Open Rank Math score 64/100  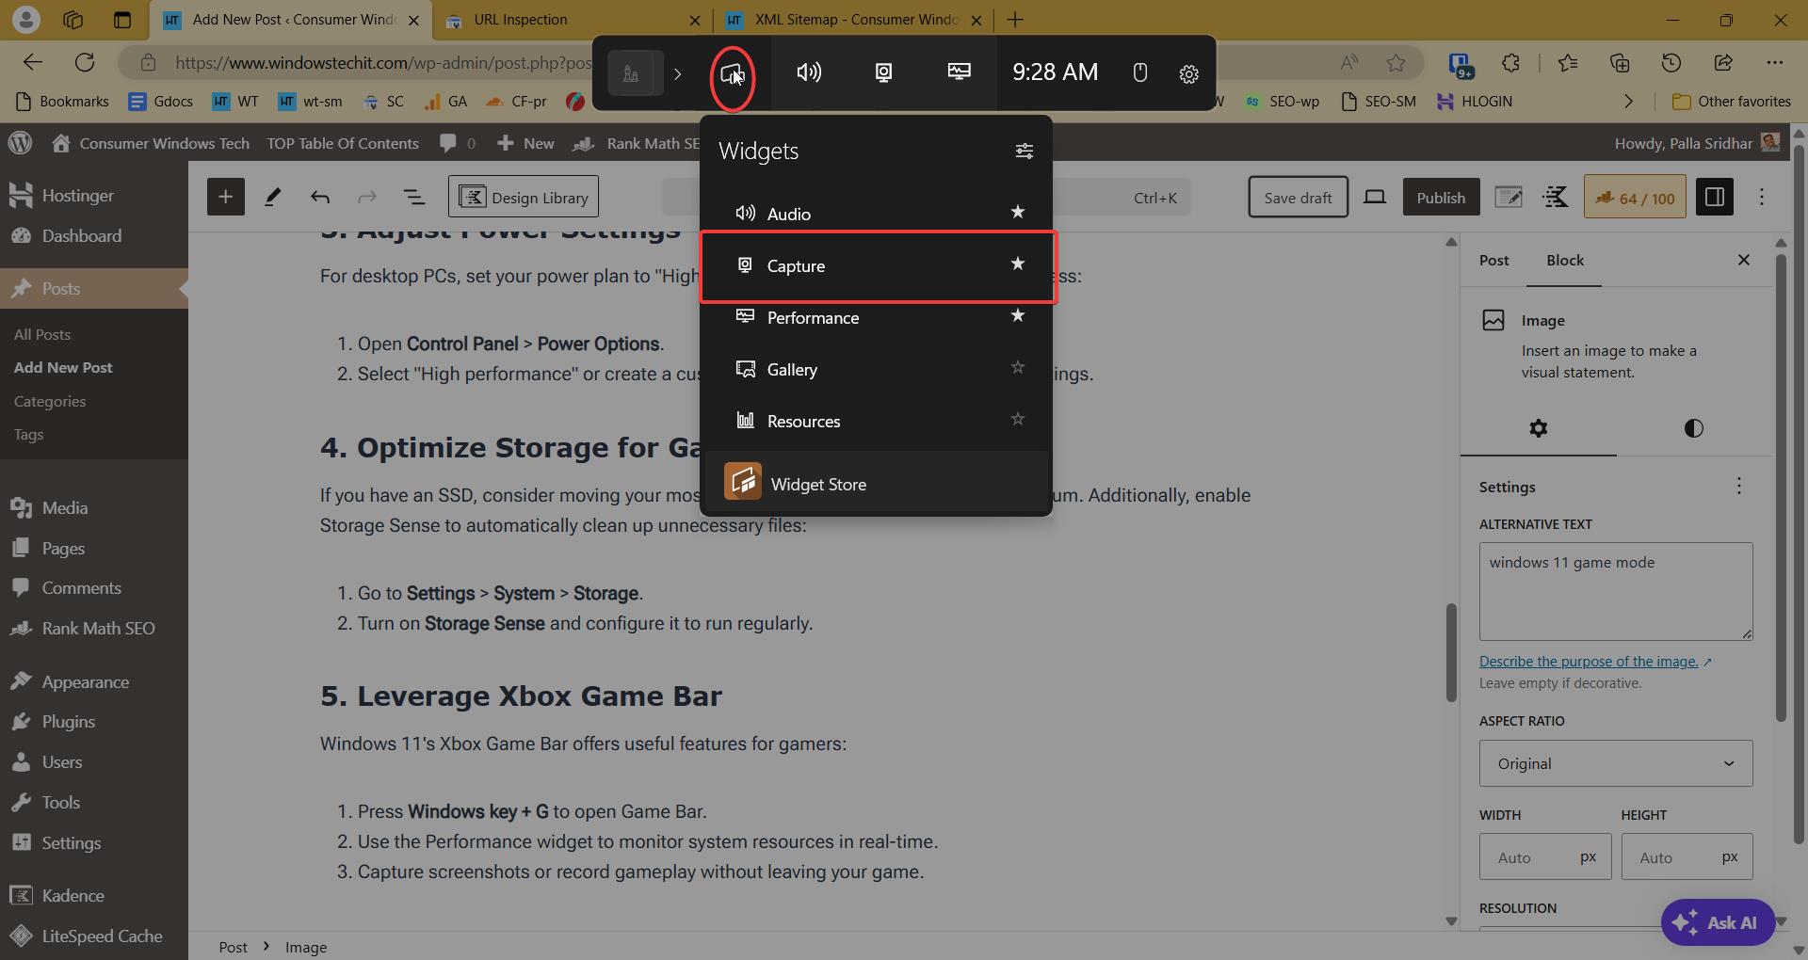pos(1635,197)
